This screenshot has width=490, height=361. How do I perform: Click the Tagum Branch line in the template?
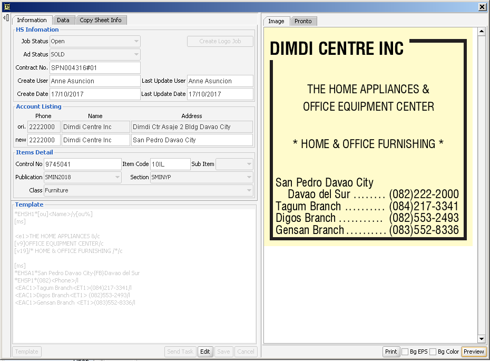click(73, 288)
